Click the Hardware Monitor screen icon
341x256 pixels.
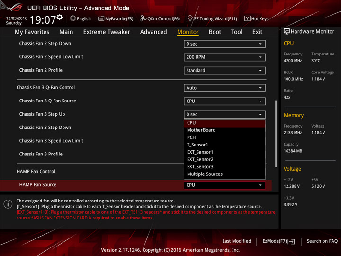coord(287,32)
